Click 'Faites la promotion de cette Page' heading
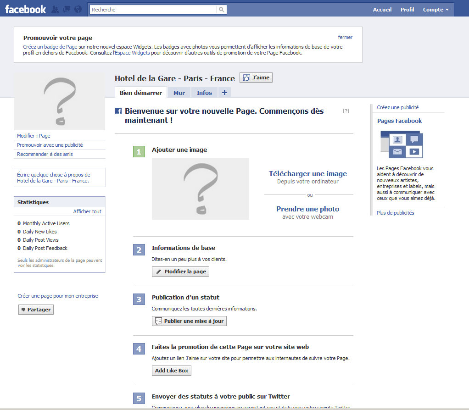The height and width of the screenshot is (410, 469). (x=230, y=347)
